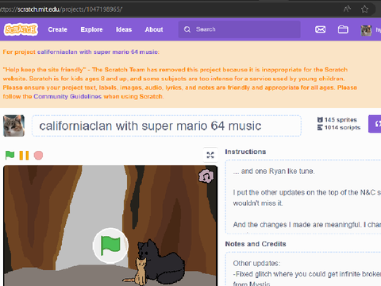Click the author cat avatar thumbnail
Image resolution: width=381 pixels, height=286 pixels.
coord(13,126)
